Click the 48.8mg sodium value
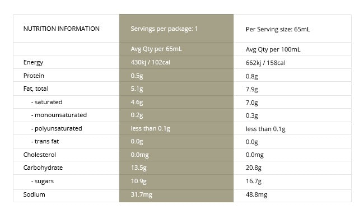The image size is (364, 223). click(x=256, y=194)
